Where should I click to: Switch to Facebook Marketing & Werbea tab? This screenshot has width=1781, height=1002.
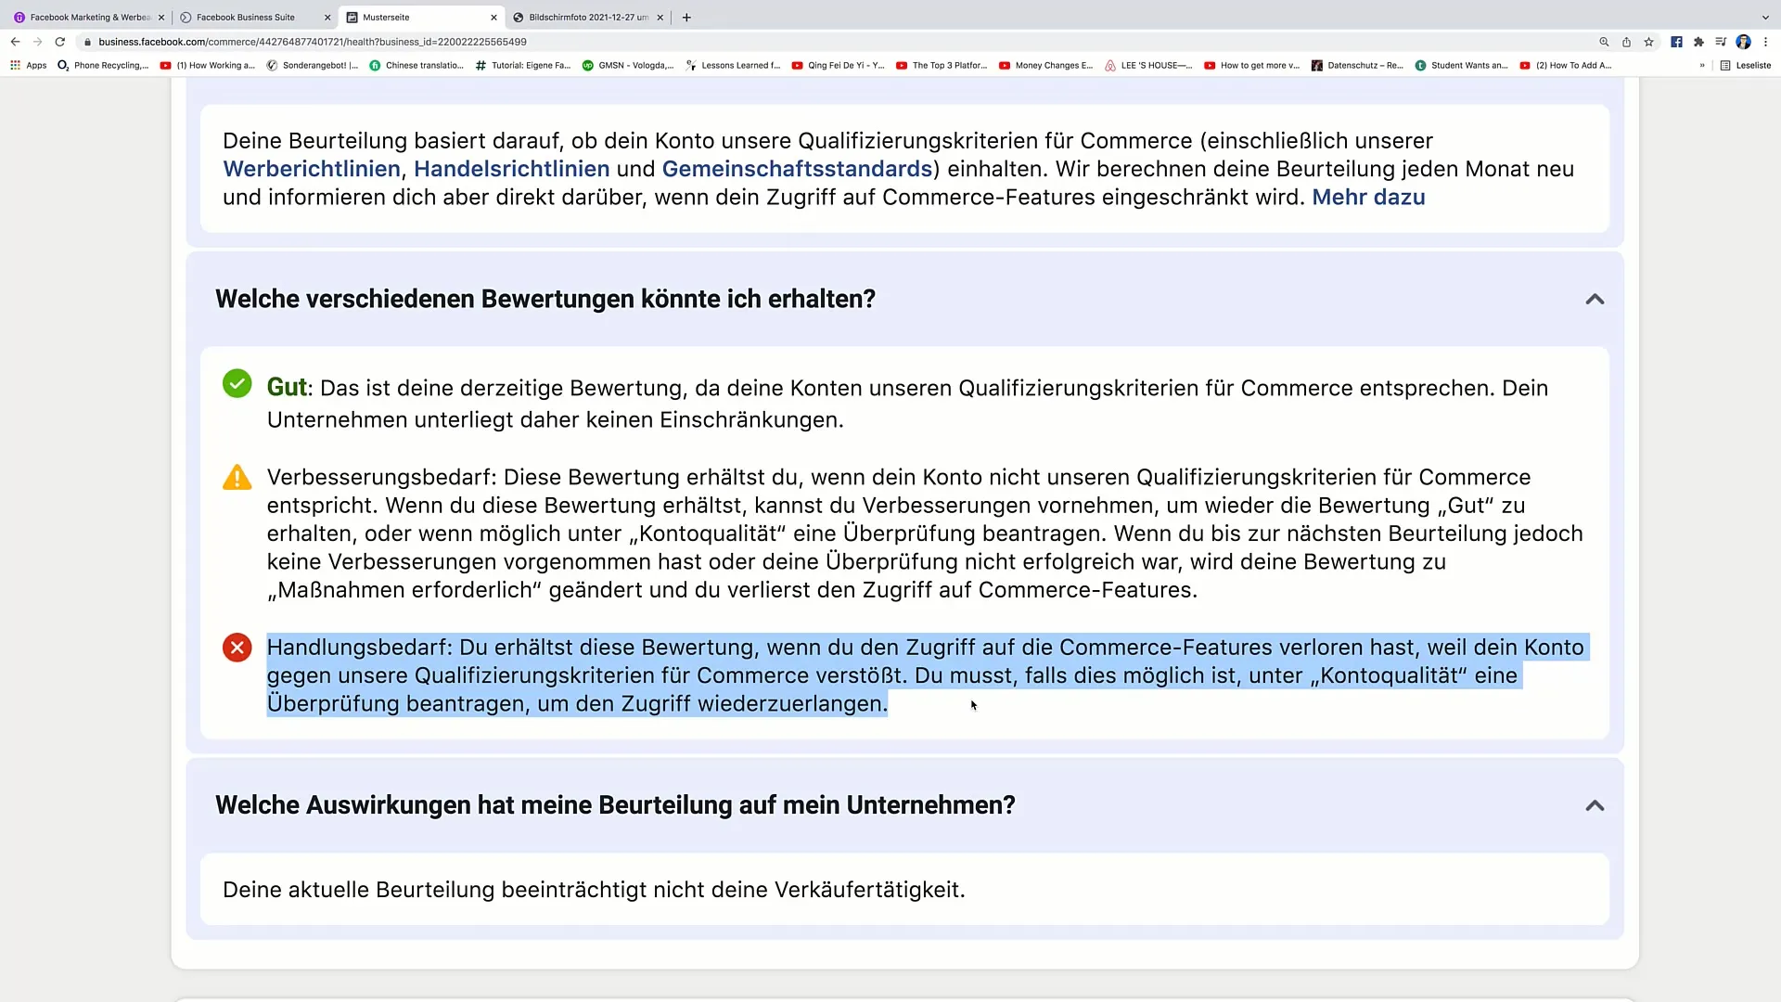point(90,18)
